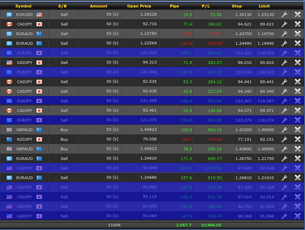Select the EURUSD symbol in the first row

click(x=24, y=15)
